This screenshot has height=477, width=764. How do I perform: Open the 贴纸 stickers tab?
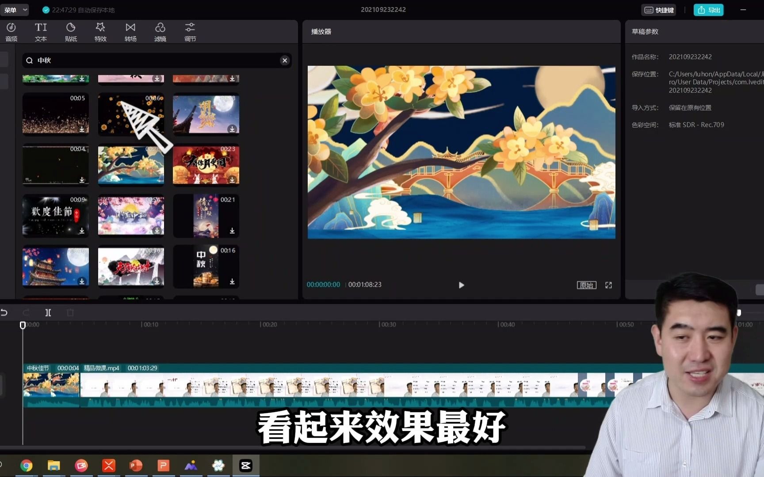pos(71,32)
